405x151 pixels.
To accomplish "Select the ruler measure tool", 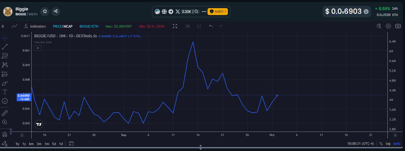I will tap(5, 113).
